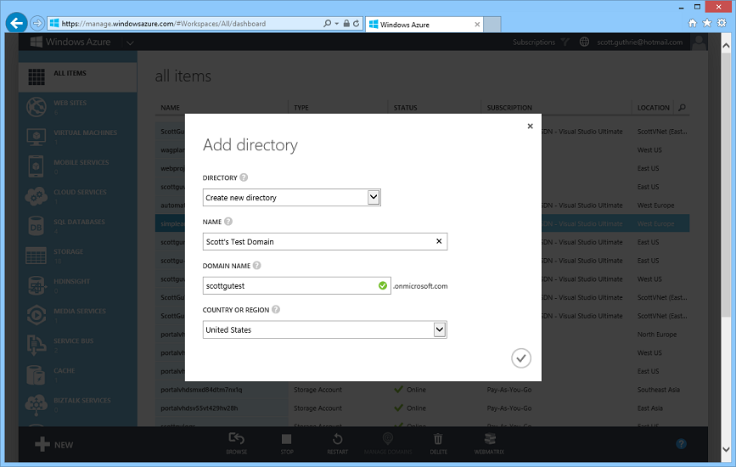The width and height of the screenshot is (736, 467).
Task: Click the Delete trash icon
Action: coord(438,439)
